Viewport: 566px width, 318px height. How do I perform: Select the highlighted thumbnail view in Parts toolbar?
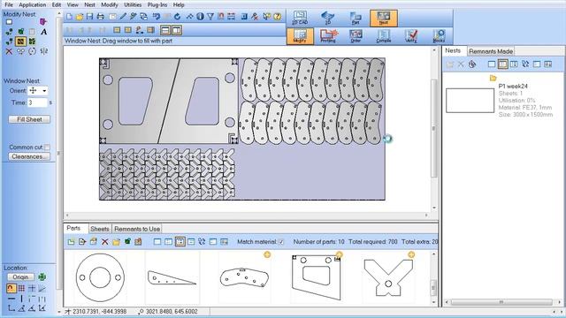point(180,241)
